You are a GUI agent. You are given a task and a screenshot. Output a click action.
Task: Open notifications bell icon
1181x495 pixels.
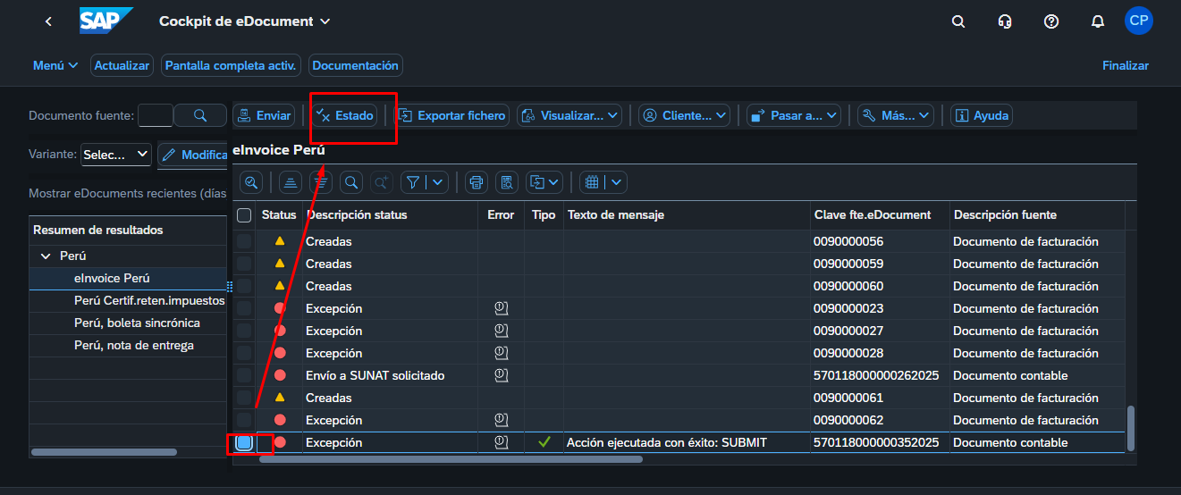point(1098,21)
